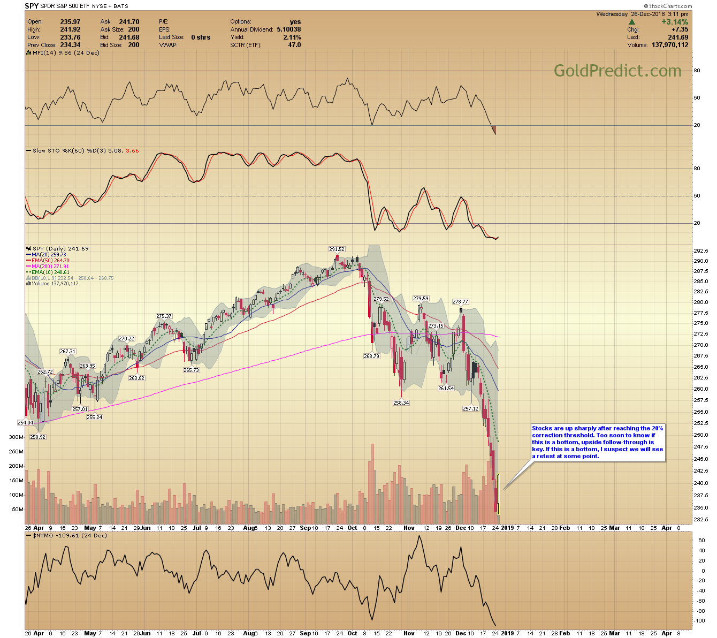Click the Ask price "241.70"
The image size is (717, 638).
(129, 22)
